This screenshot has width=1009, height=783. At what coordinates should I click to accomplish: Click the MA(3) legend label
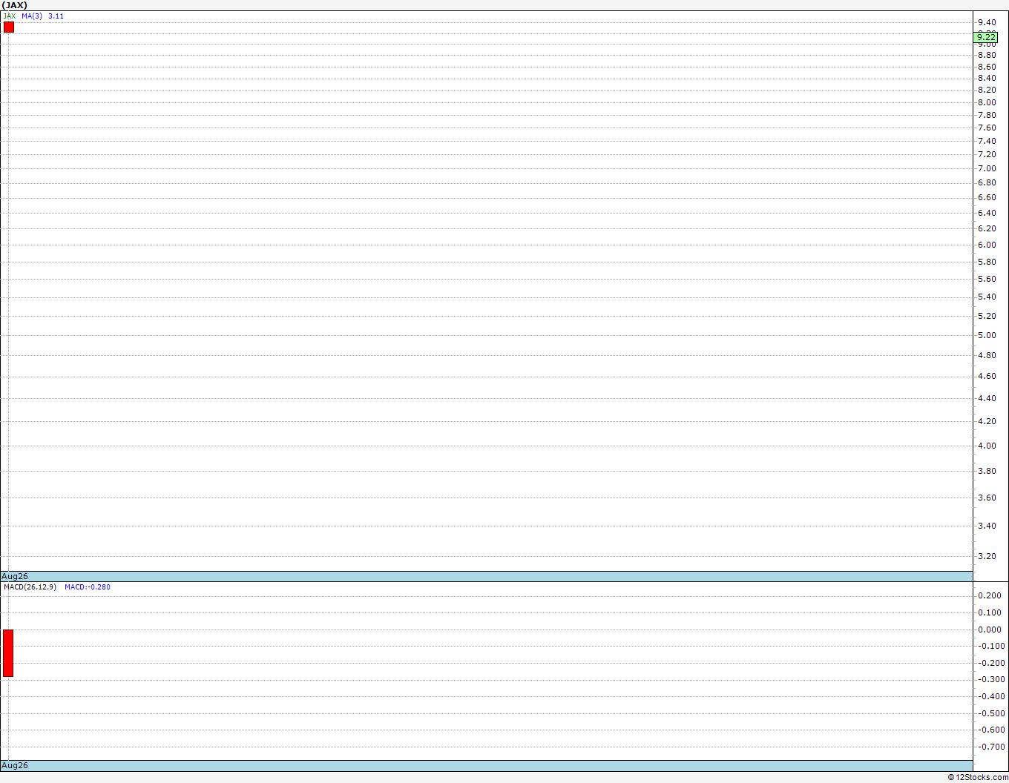click(x=32, y=16)
